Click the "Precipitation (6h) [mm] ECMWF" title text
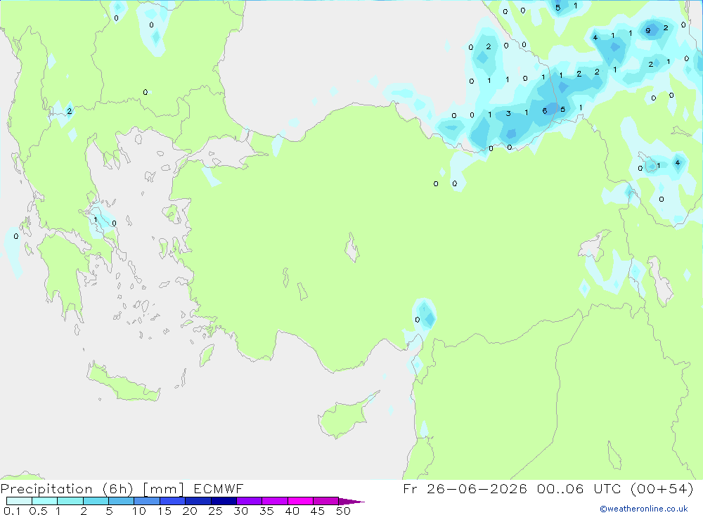This screenshot has width=703, height=515. [122, 489]
